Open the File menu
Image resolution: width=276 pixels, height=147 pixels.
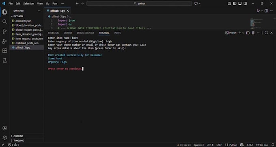[11, 4]
